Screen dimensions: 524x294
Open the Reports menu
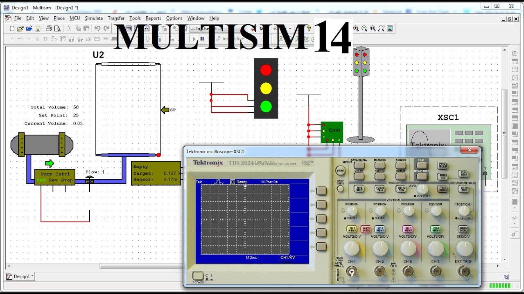click(154, 18)
